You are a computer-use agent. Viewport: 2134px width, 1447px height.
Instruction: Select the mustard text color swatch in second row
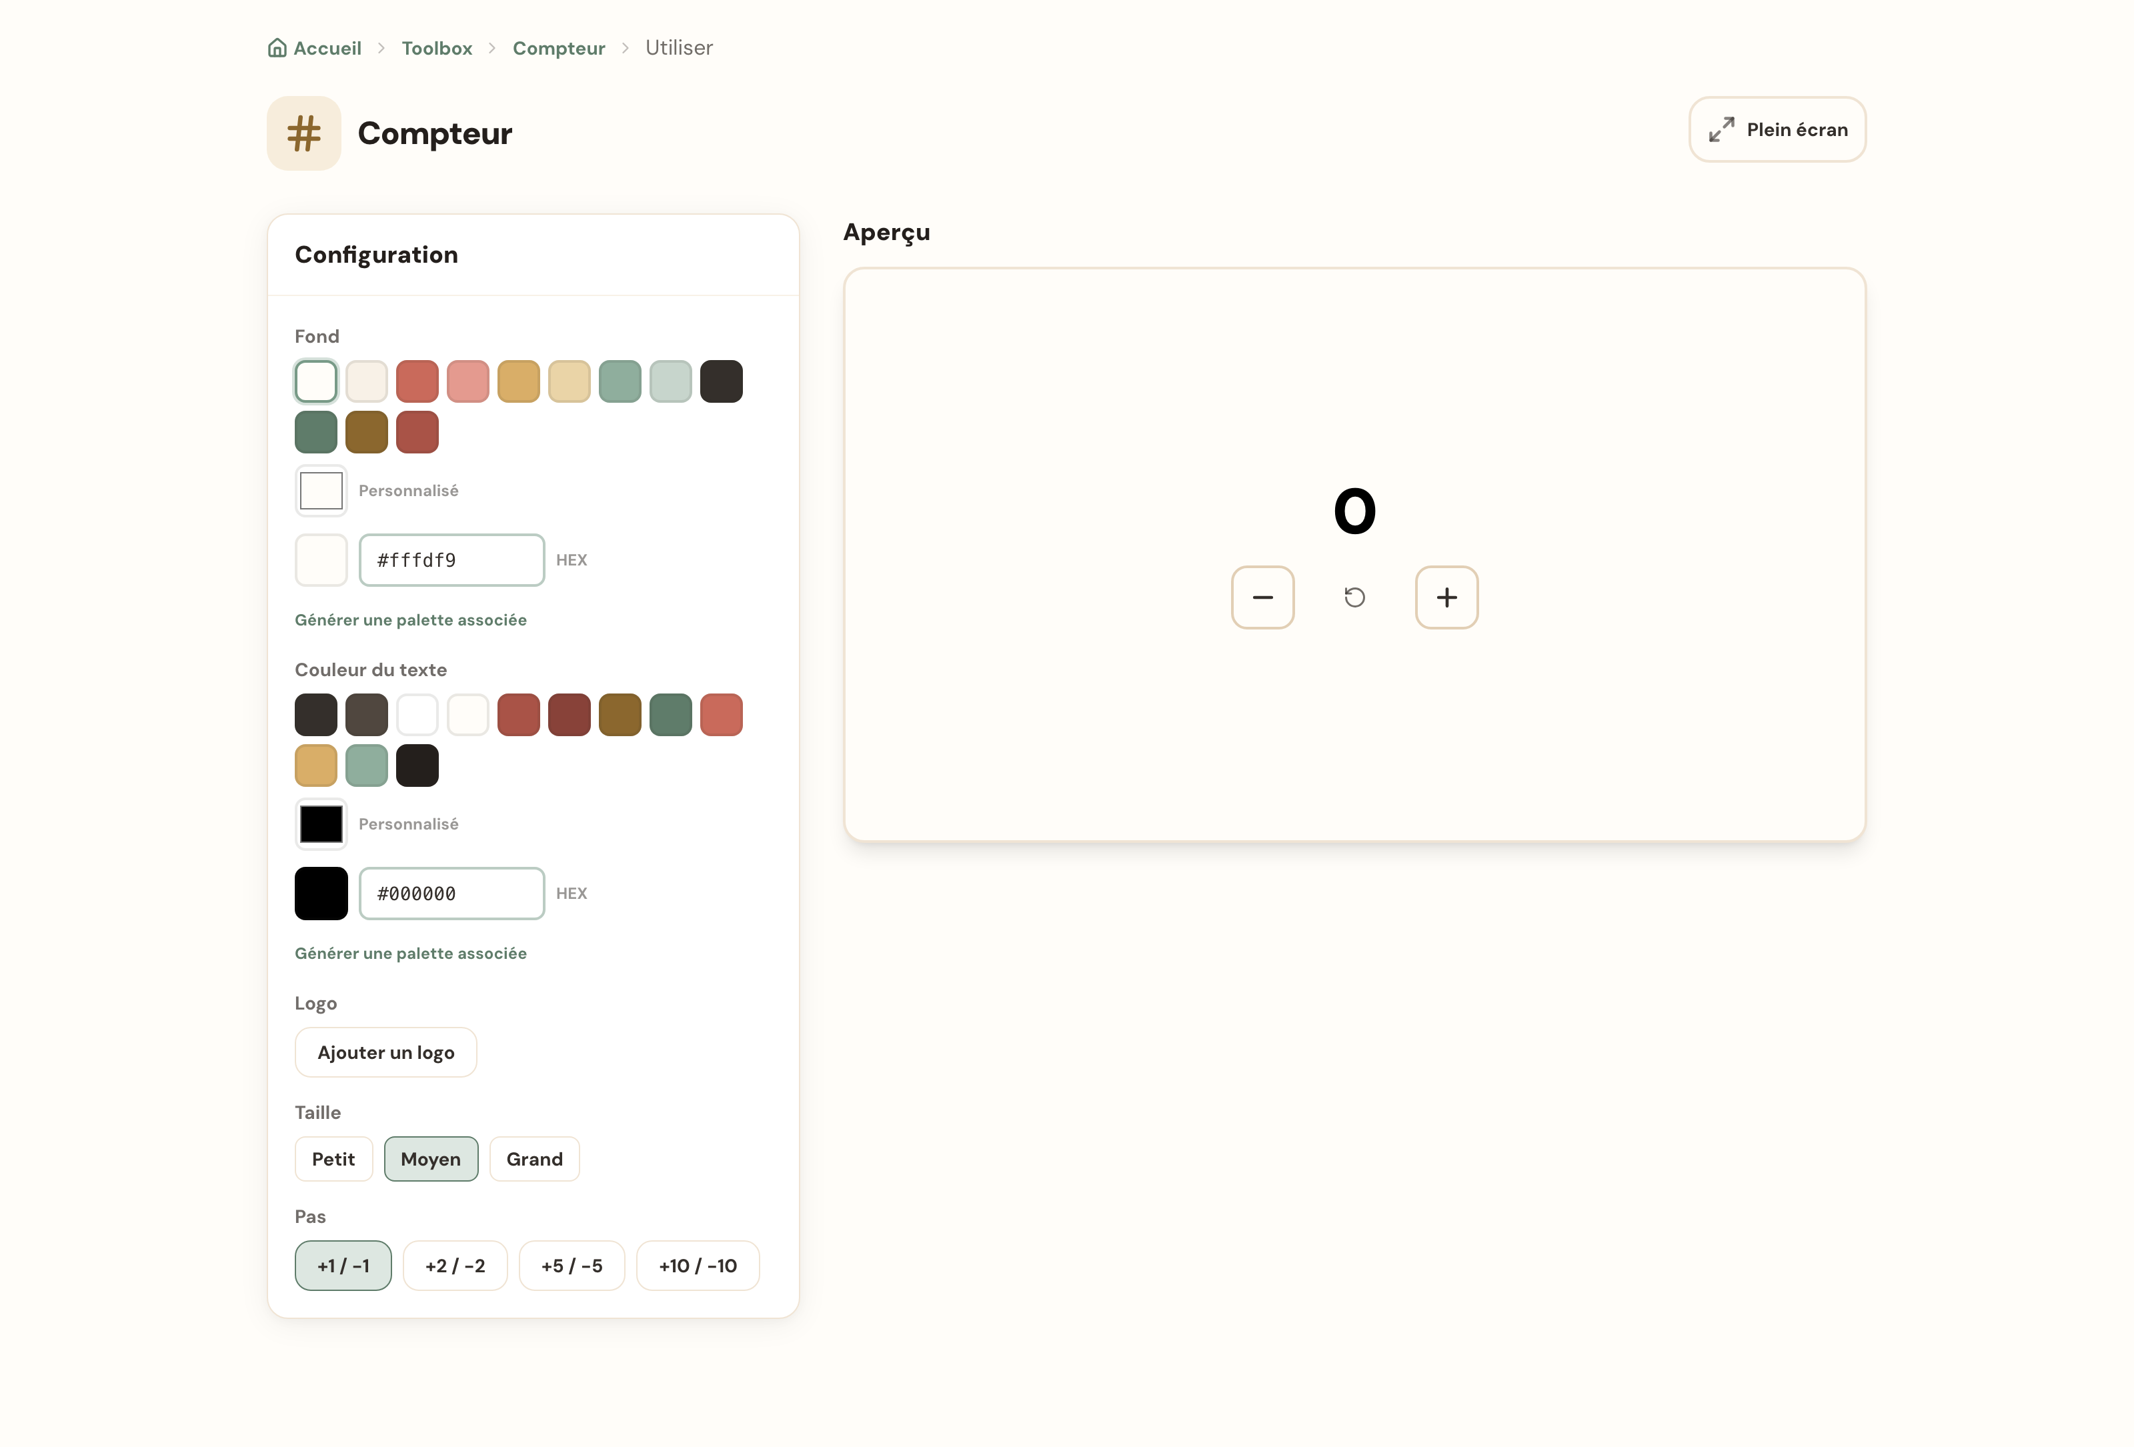[316, 765]
